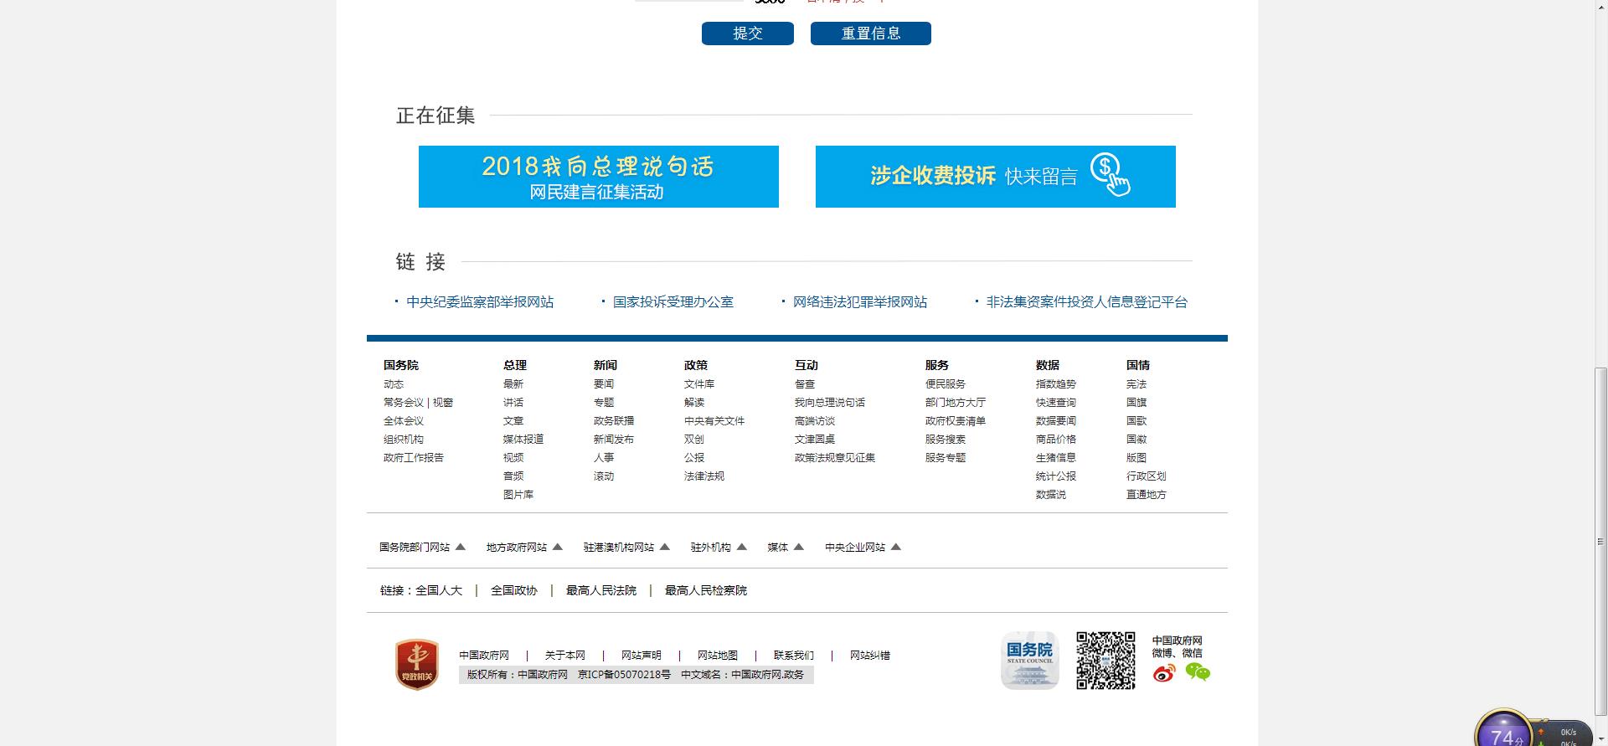
Task: Click the 党政机关 red shield badge
Action: [417, 664]
